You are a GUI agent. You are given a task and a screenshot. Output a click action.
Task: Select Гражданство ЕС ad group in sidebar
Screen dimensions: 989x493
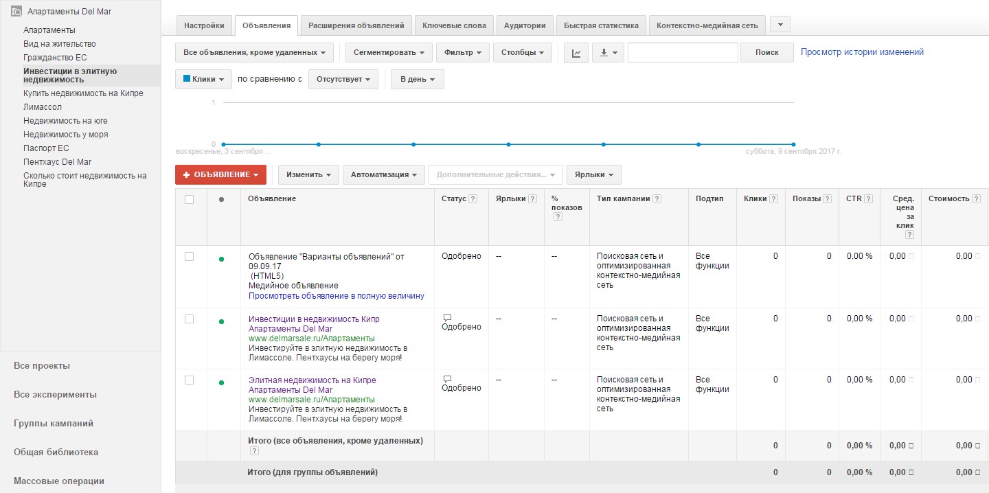coord(55,58)
